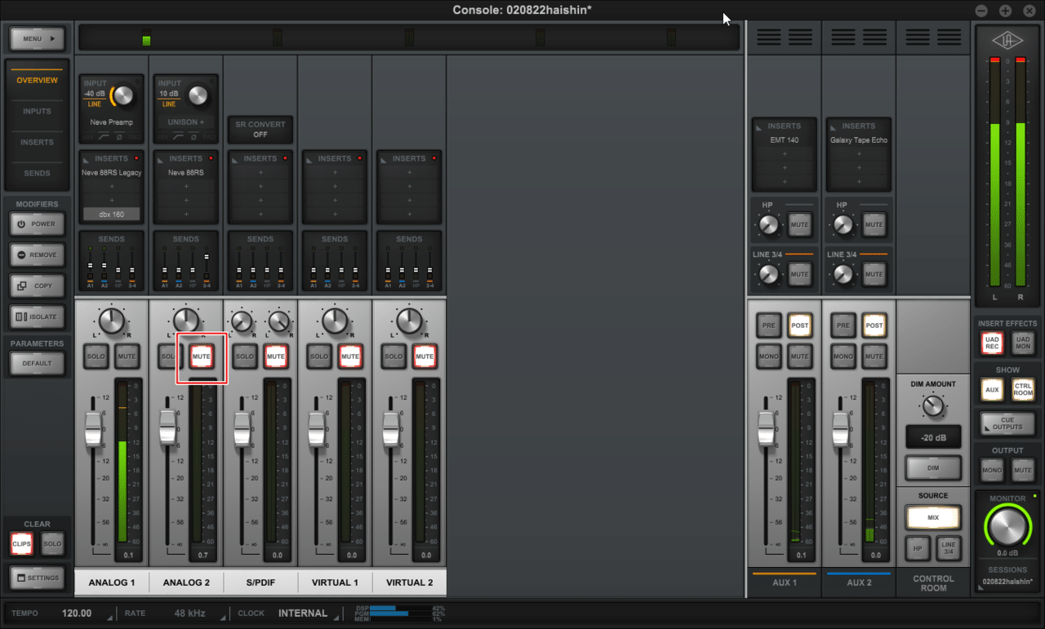Click the AUX 1 LINE 3/4 send knob
The width and height of the screenshot is (1045, 629).
tap(768, 274)
